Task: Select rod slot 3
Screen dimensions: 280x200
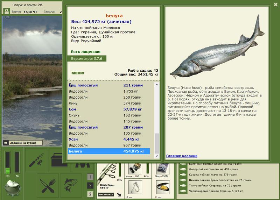Action: click(90, 194)
